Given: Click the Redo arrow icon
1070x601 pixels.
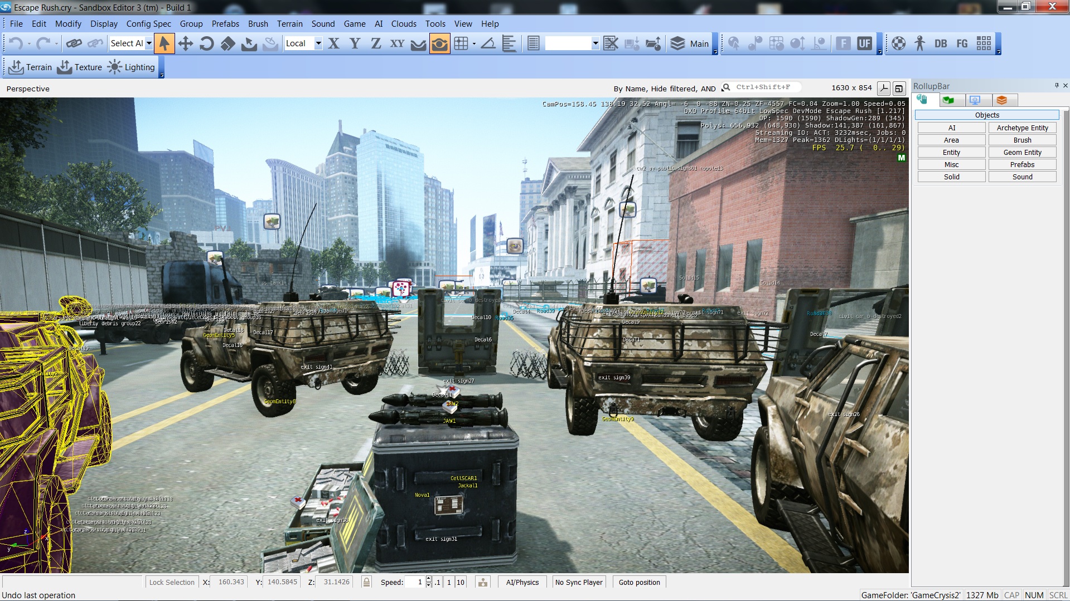Looking at the screenshot, I should tap(43, 43).
